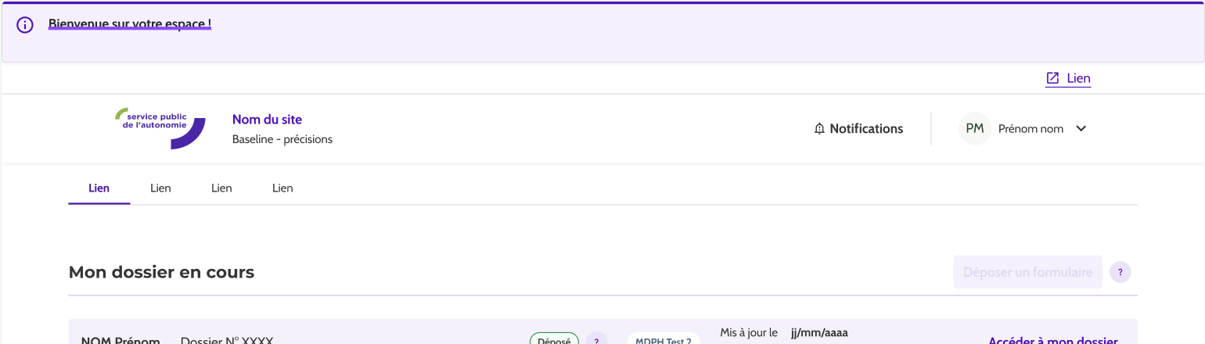Open the fourth Lien tab

(x=282, y=188)
